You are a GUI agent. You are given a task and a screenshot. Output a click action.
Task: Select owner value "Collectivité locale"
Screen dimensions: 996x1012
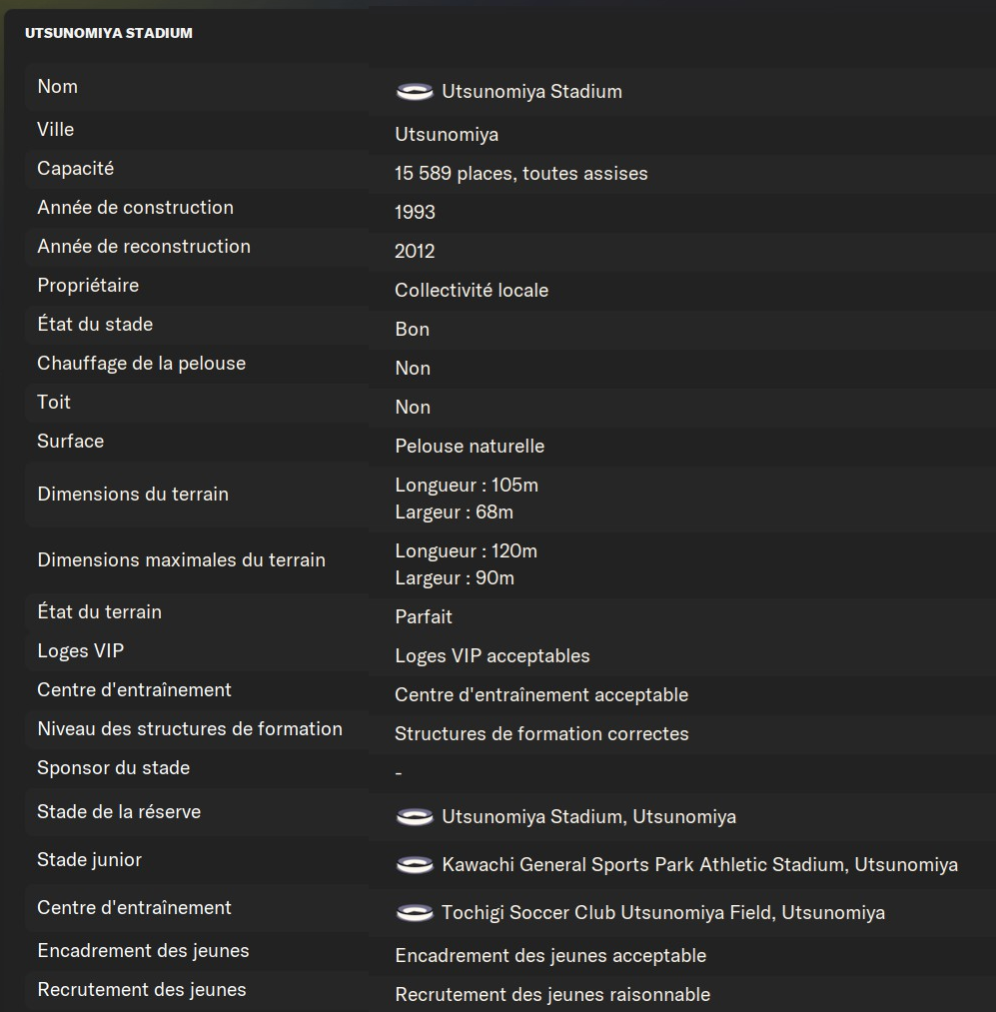coord(472,291)
